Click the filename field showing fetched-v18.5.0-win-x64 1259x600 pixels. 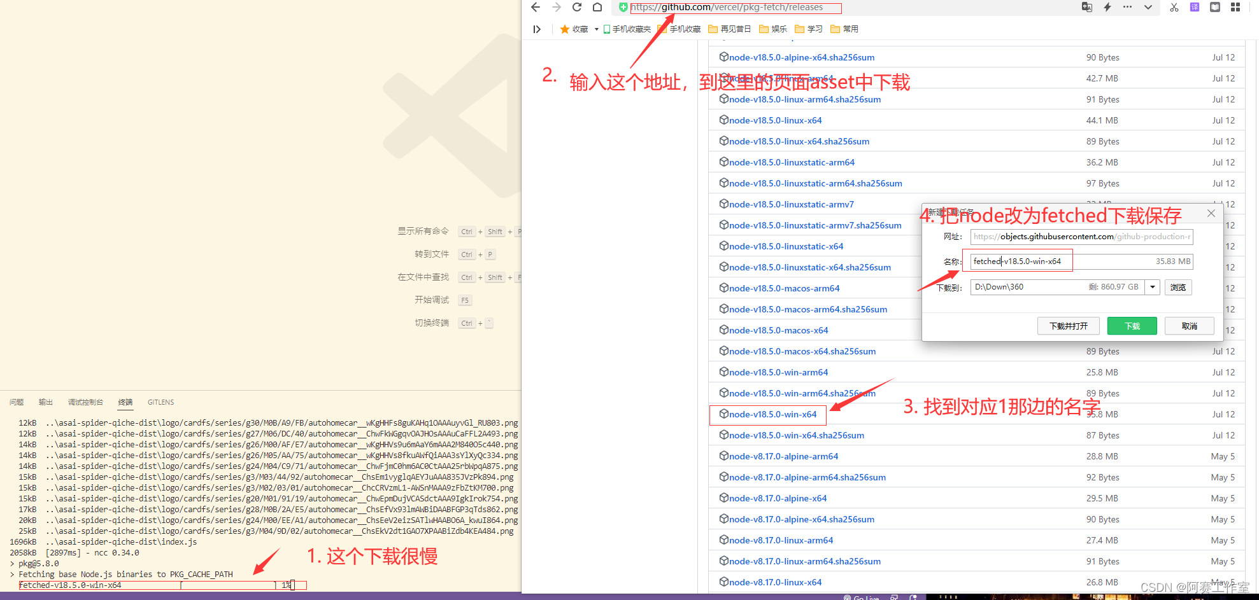tap(1017, 261)
